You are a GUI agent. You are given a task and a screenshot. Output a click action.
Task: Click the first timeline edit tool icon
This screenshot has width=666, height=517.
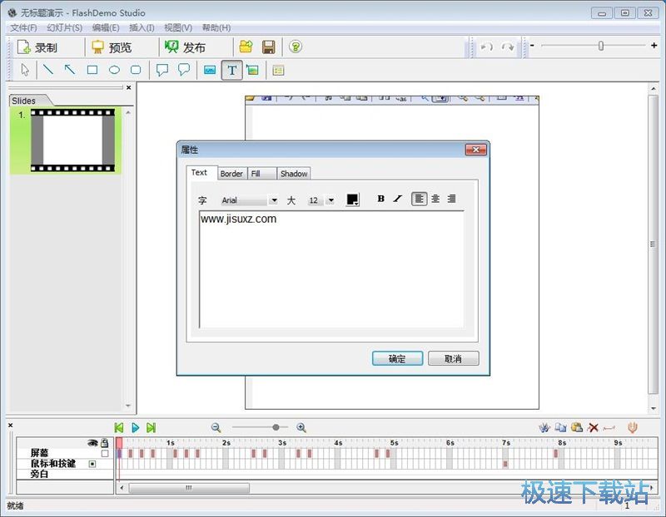(544, 427)
